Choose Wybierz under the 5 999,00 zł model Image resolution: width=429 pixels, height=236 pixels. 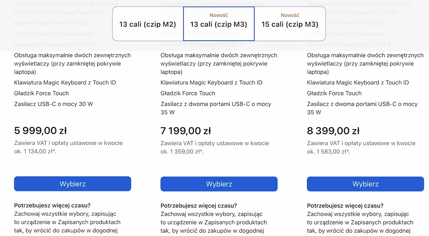[72, 184]
